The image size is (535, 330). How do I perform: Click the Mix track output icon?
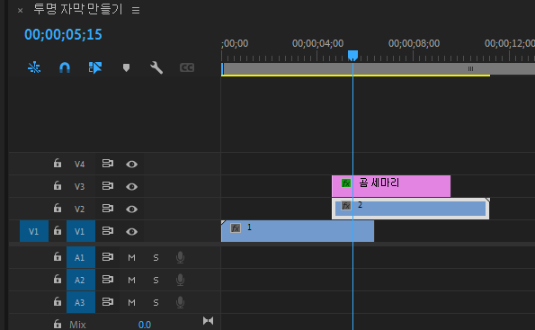(208, 321)
